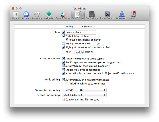Open the Accounts preferences pane
This screenshot has height=122, width=159.
(x=26, y=16)
